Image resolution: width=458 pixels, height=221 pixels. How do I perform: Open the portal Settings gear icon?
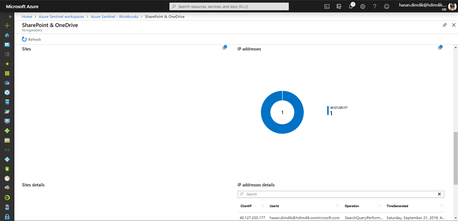(363, 6)
